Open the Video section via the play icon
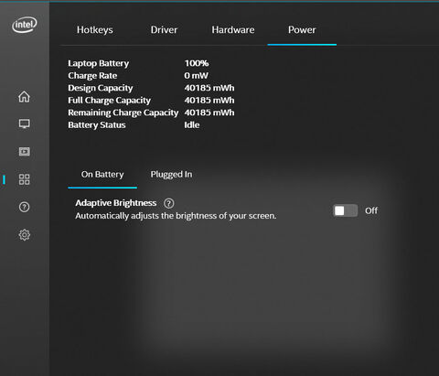Screen dimensions: 439x376 click(24, 151)
